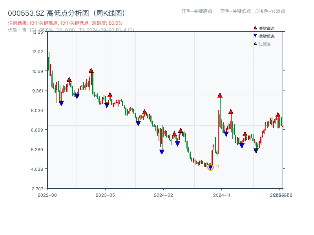Viewport: 314px width, 235px height.
Task: Click the blue key-low triangle just before 2024-02
Action: click(x=162, y=152)
